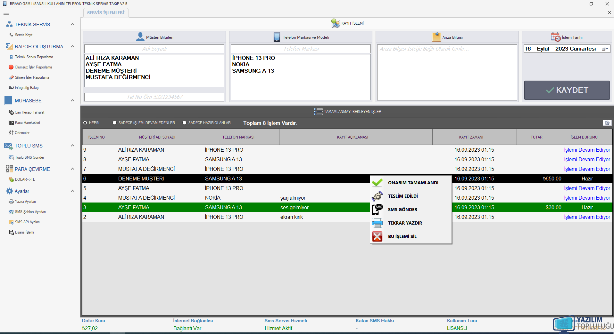Click the Lisans İşlemi document icon
This screenshot has height=334, width=614.
point(11,232)
